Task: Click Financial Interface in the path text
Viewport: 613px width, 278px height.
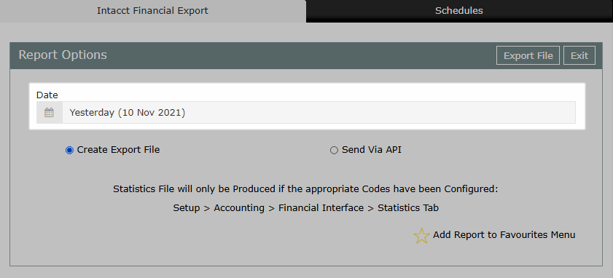Action: (321, 208)
